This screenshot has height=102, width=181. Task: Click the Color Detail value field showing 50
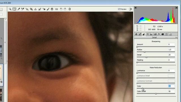(x=171, y=91)
